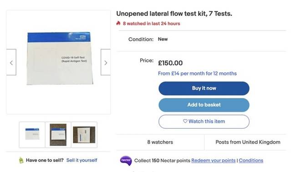Viewport: 295px width, 172px height.
Task: Click the Watch this item button
Action: 204,121
